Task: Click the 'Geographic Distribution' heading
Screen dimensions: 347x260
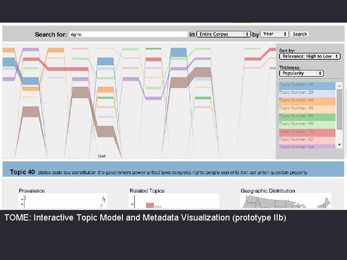Action: [268, 191]
